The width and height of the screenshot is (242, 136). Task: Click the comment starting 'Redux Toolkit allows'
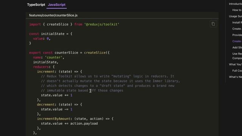tap(107, 76)
